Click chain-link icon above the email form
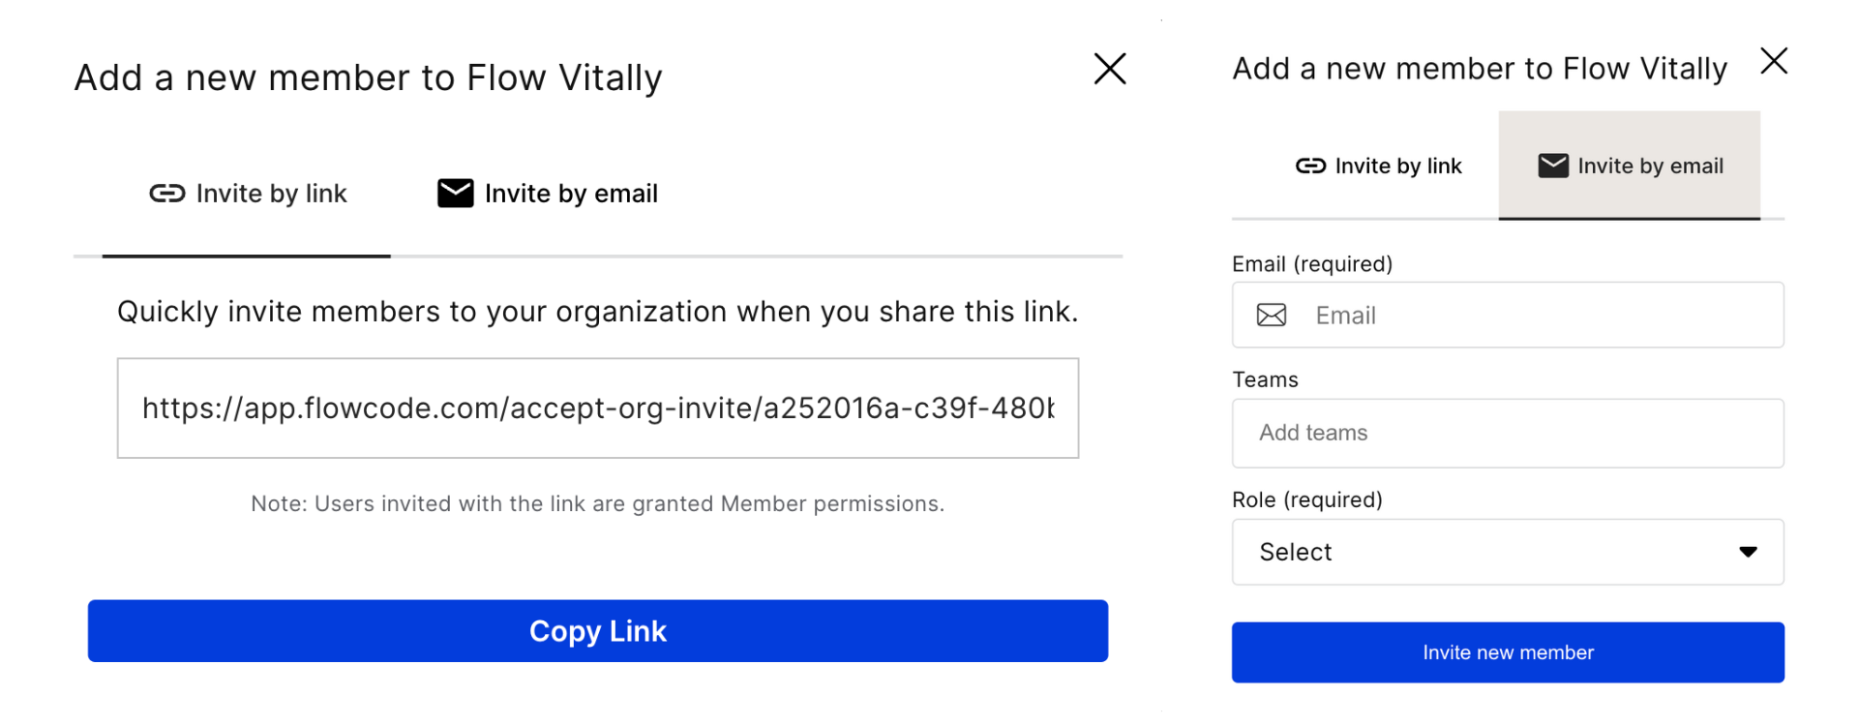Viewport: 1858px width, 726px height. pos(1310,166)
